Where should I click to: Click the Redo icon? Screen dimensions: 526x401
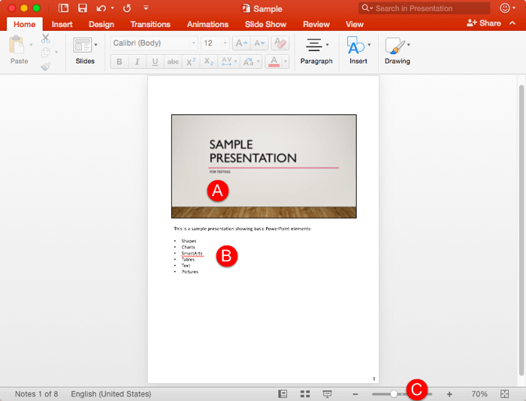(127, 8)
